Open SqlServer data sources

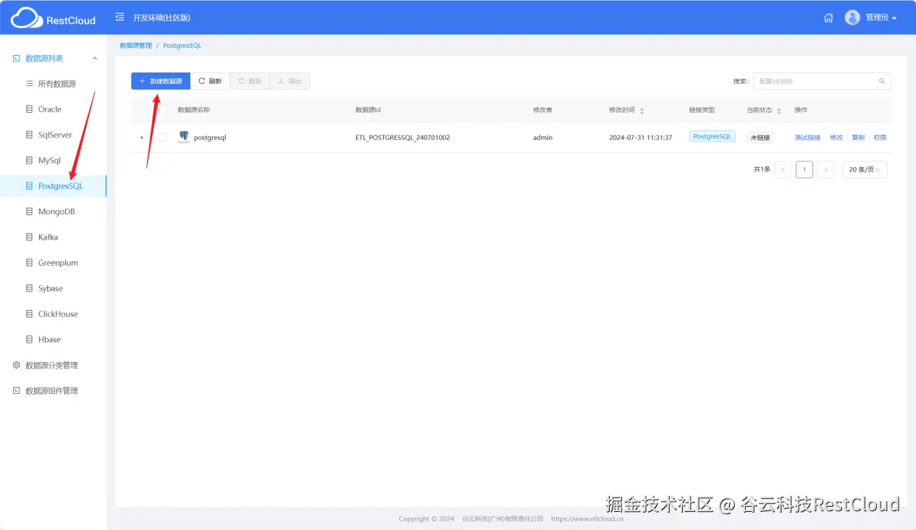click(x=54, y=135)
